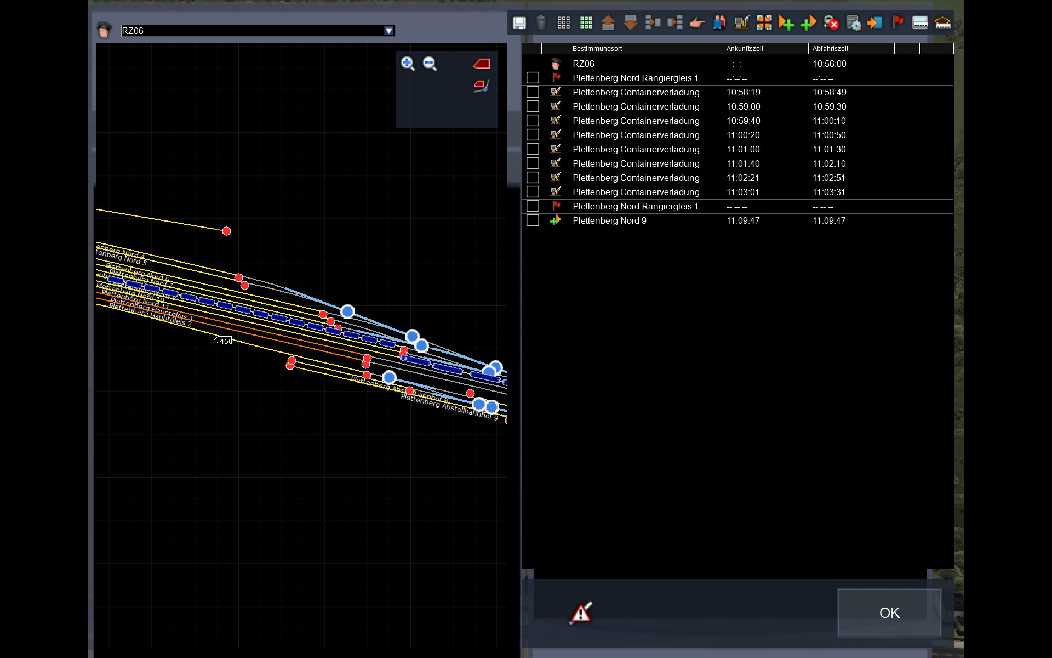Click the warning triangle icon at bottom
Image resolution: width=1052 pixels, height=658 pixels.
[581, 612]
